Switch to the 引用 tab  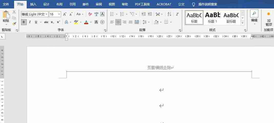point(73,4)
